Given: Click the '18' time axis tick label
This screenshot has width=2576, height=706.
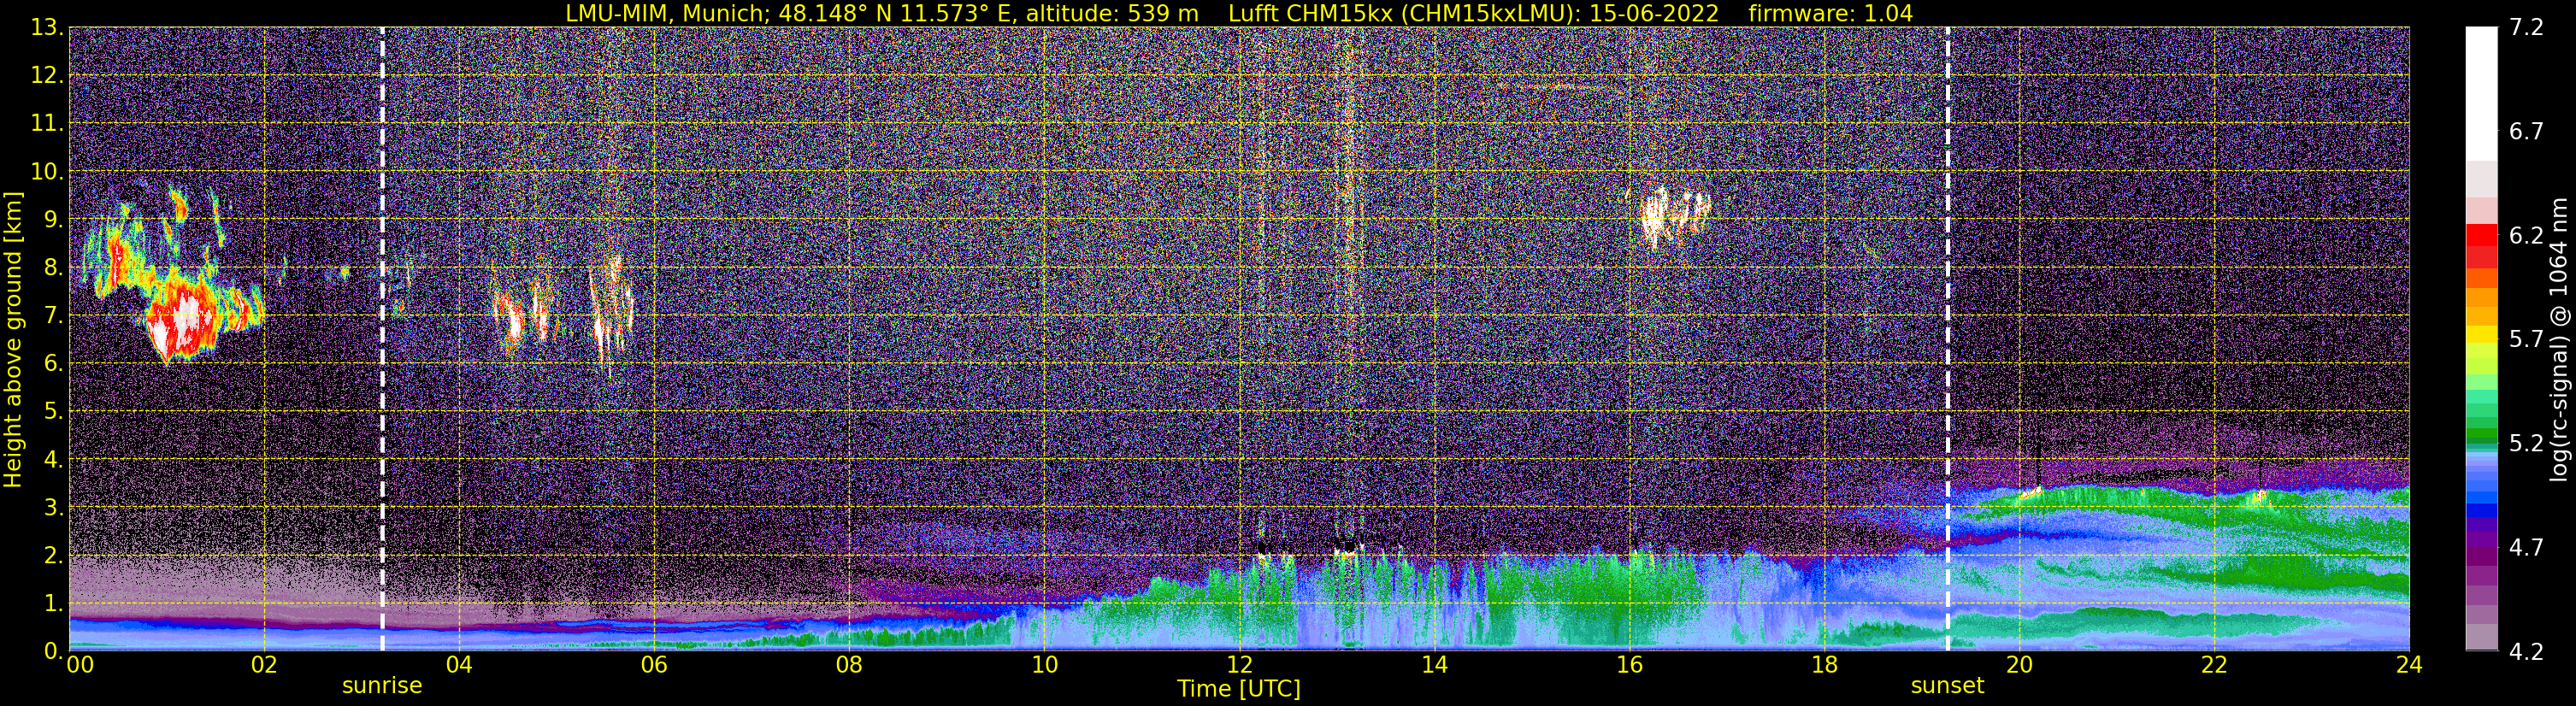Looking at the screenshot, I should pyautogui.click(x=1824, y=665).
